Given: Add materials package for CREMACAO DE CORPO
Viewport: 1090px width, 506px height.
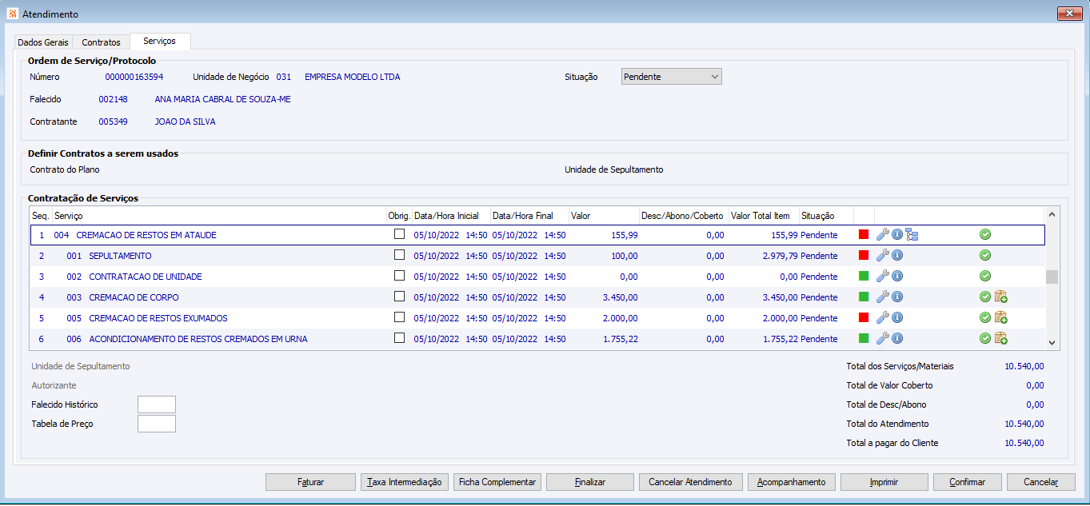Looking at the screenshot, I should pos(1000,297).
